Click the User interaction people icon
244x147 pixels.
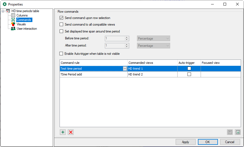pos(13,29)
